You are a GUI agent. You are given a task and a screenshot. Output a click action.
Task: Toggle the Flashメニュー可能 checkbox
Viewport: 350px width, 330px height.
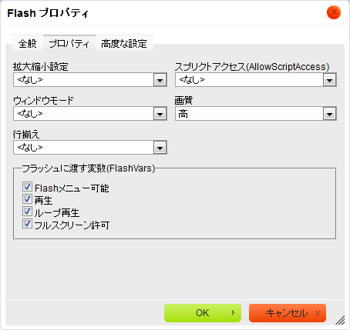[27, 187]
